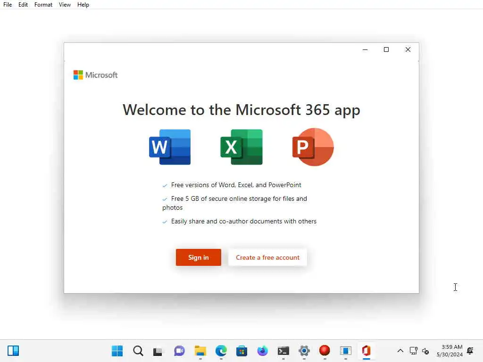This screenshot has height=362, width=483.
Task: Open the Format menu
Action: point(43,5)
